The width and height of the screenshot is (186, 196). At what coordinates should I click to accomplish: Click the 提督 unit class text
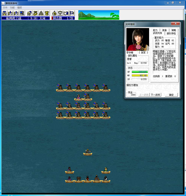point(129,59)
